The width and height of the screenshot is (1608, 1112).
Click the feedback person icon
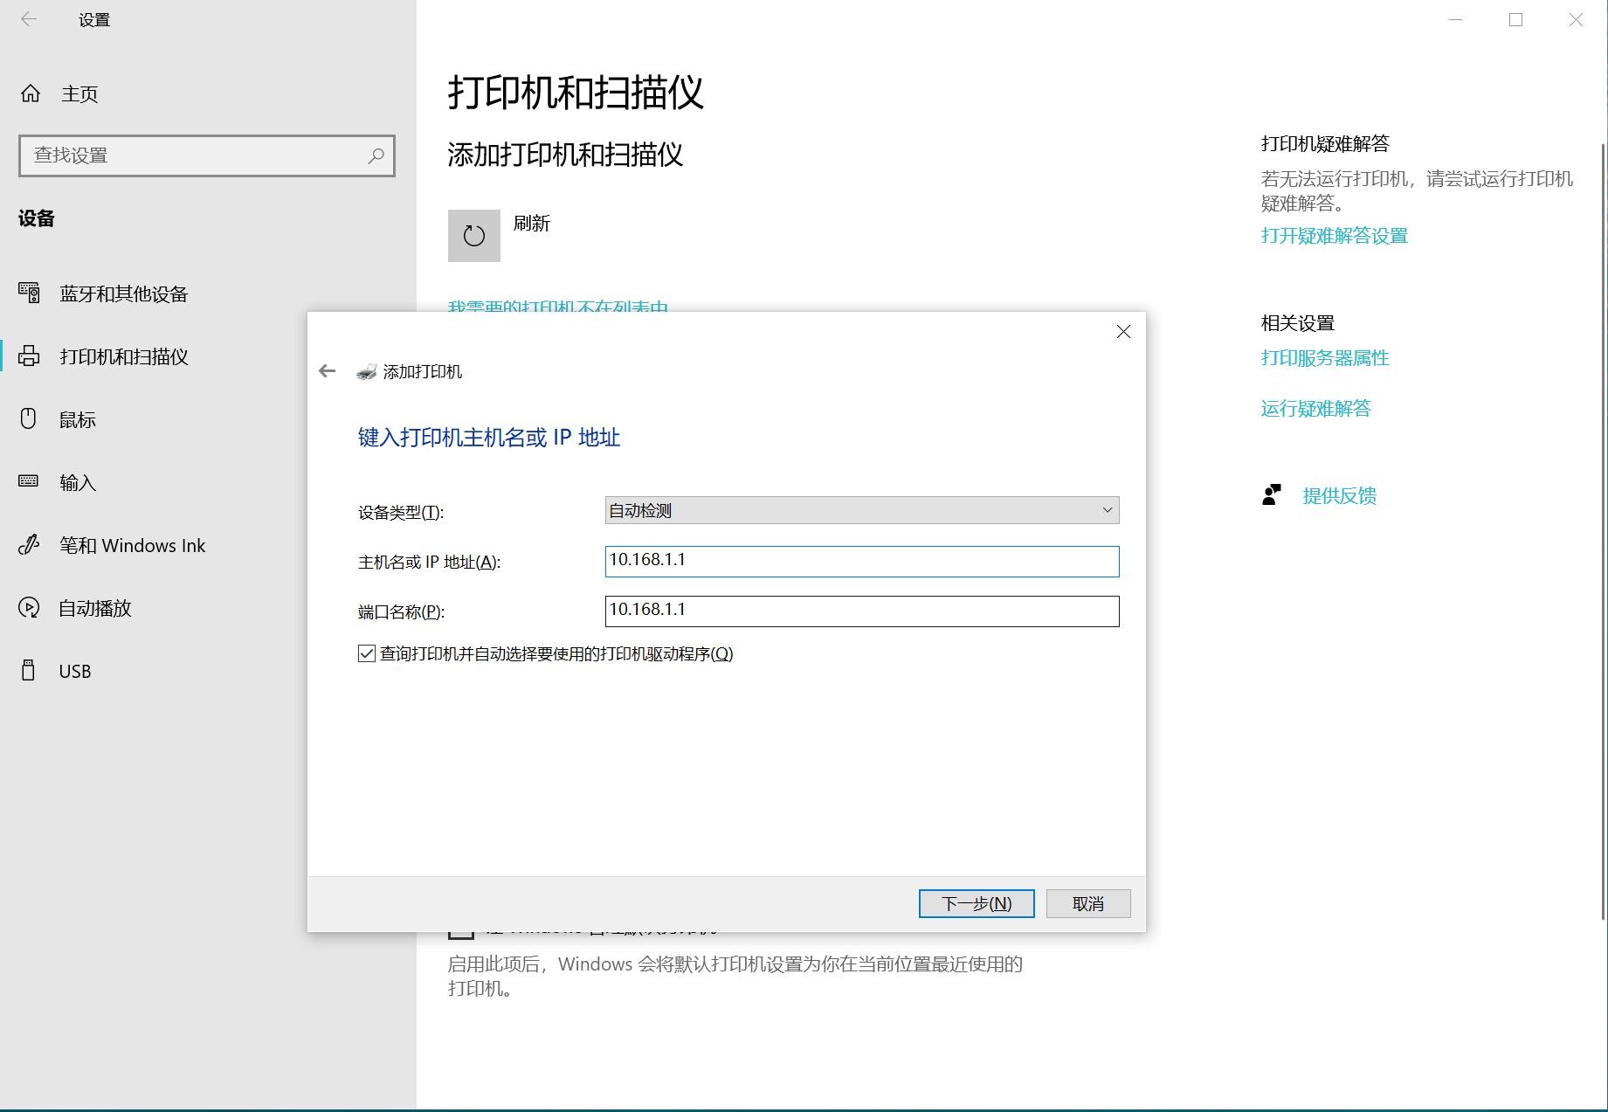point(1272,494)
